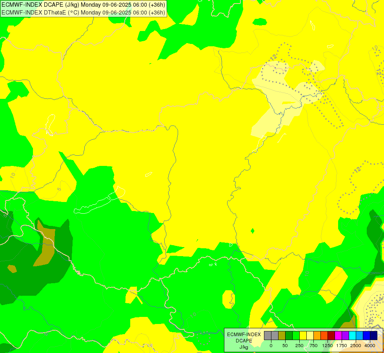384x353 pixels.
Task: Click the J/kg unit label in legend
Action: coord(244,348)
